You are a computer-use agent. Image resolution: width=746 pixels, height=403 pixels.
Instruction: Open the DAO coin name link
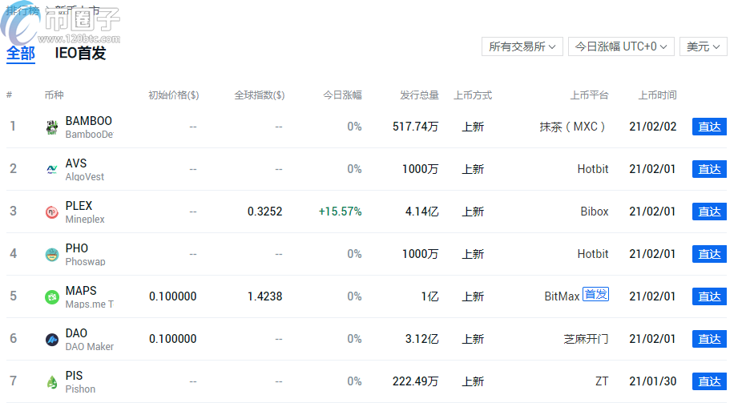[x=76, y=333]
